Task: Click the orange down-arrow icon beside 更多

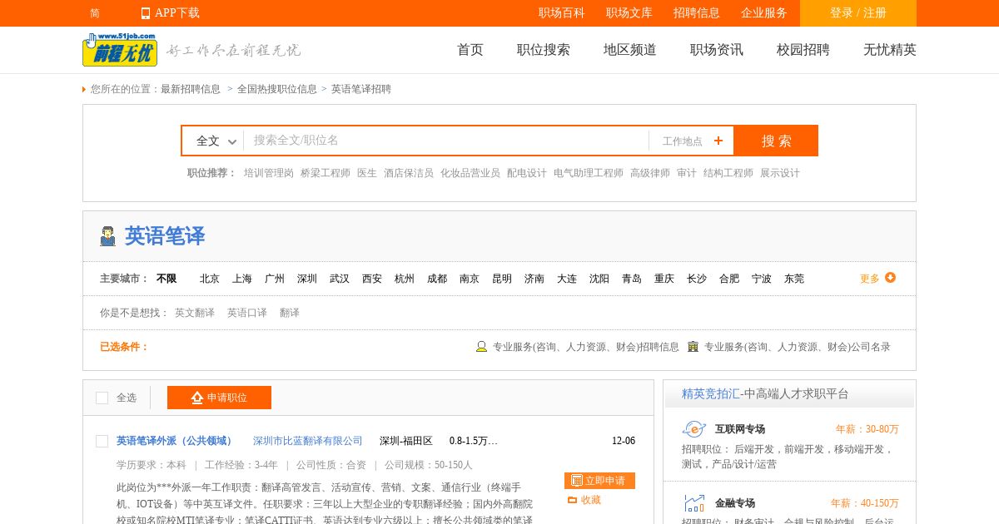Action: [890, 278]
